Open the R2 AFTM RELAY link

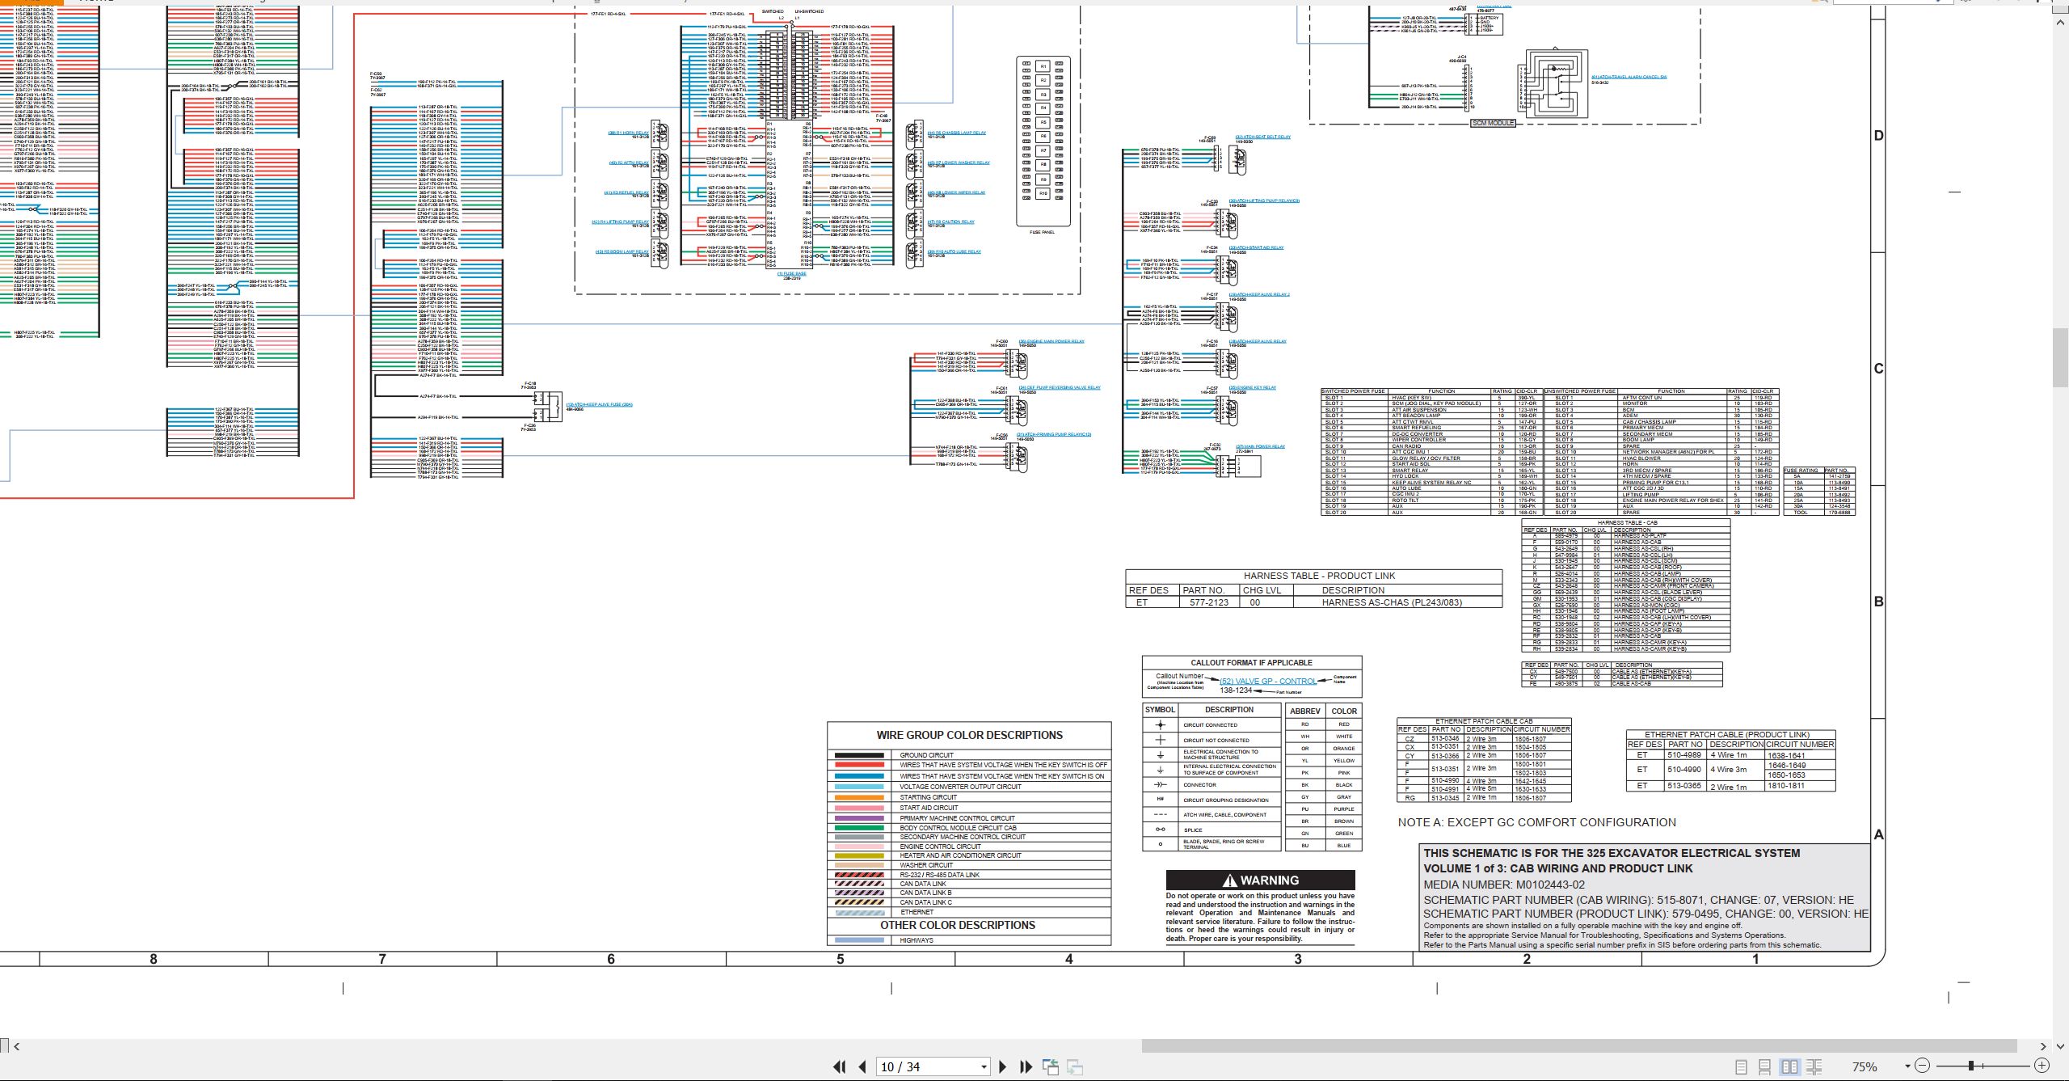point(629,163)
